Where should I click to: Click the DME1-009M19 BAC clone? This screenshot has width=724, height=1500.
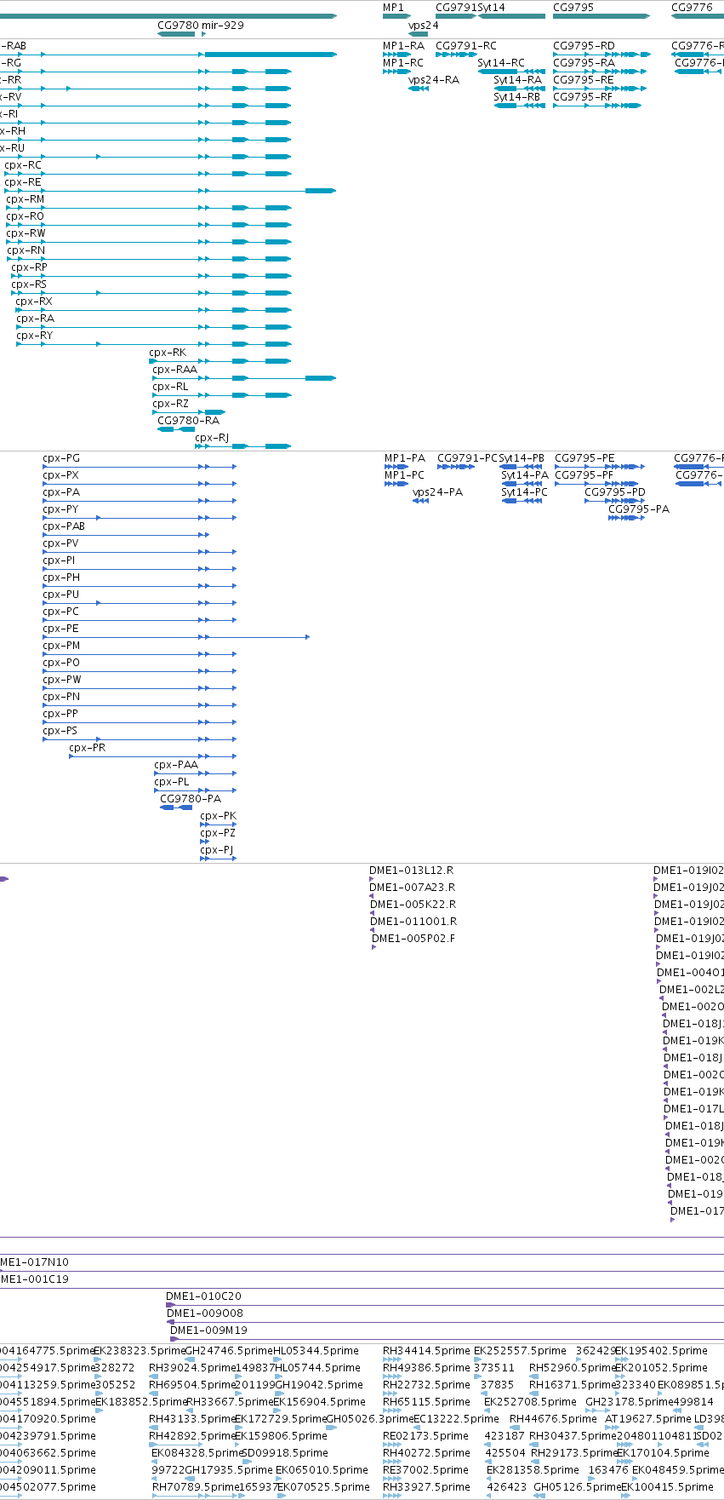click(x=208, y=1330)
